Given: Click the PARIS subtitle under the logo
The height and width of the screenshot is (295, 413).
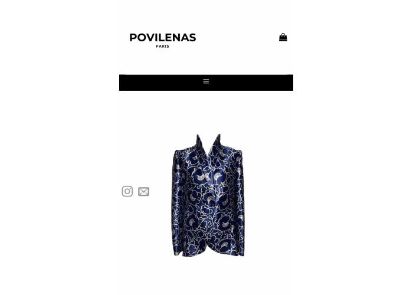Looking at the screenshot, I should tap(162, 47).
